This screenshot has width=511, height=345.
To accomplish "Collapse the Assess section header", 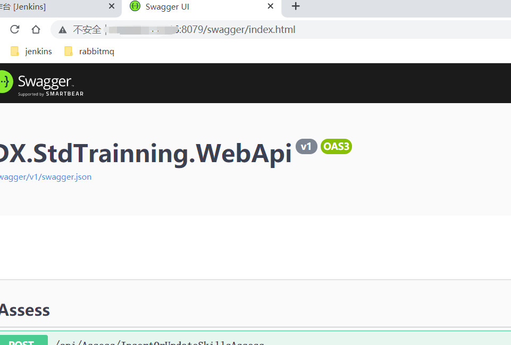I will 255,310.
